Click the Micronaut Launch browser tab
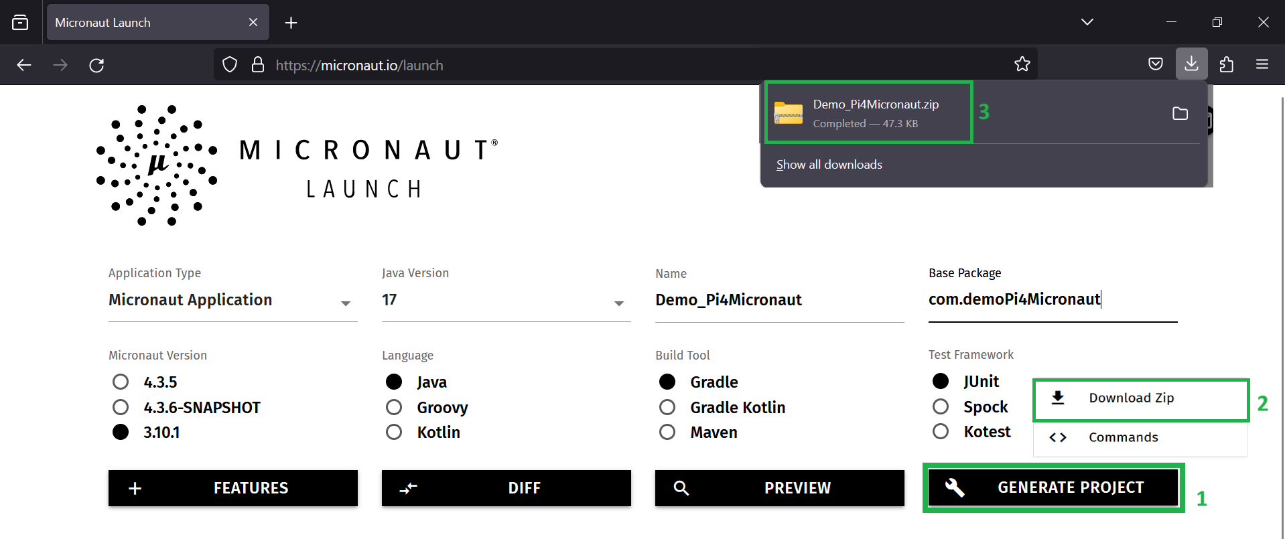The image size is (1285, 539). coord(158,22)
